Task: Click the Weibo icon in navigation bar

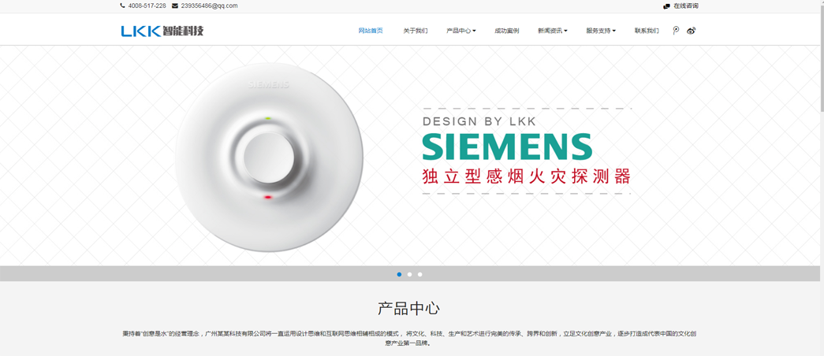Action: (x=691, y=31)
